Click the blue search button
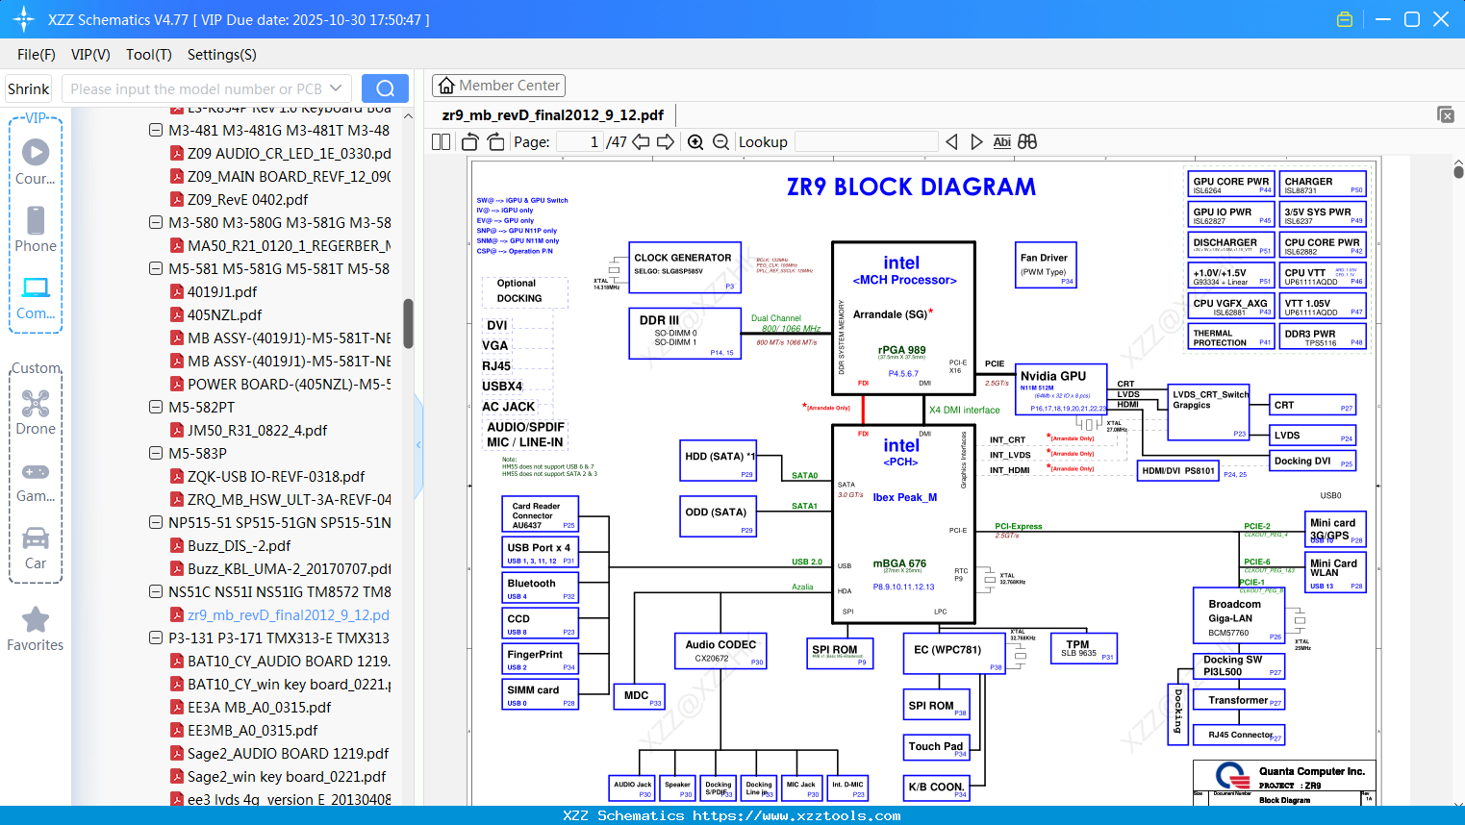The height and width of the screenshot is (825, 1465). pyautogui.click(x=385, y=88)
